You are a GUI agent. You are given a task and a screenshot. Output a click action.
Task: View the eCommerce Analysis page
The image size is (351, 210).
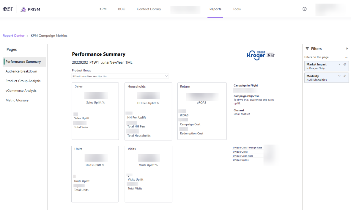coord(21,91)
